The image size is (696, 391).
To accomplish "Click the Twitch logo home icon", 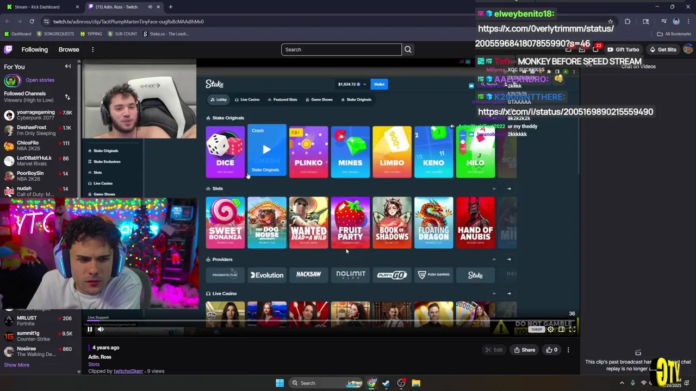I will click(x=8, y=49).
